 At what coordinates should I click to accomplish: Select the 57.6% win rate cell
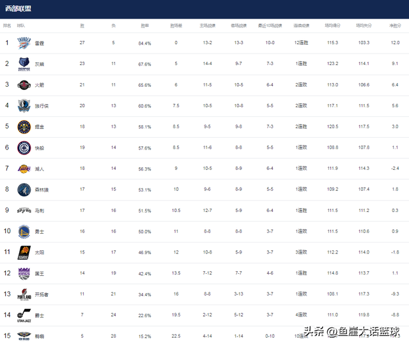point(145,148)
